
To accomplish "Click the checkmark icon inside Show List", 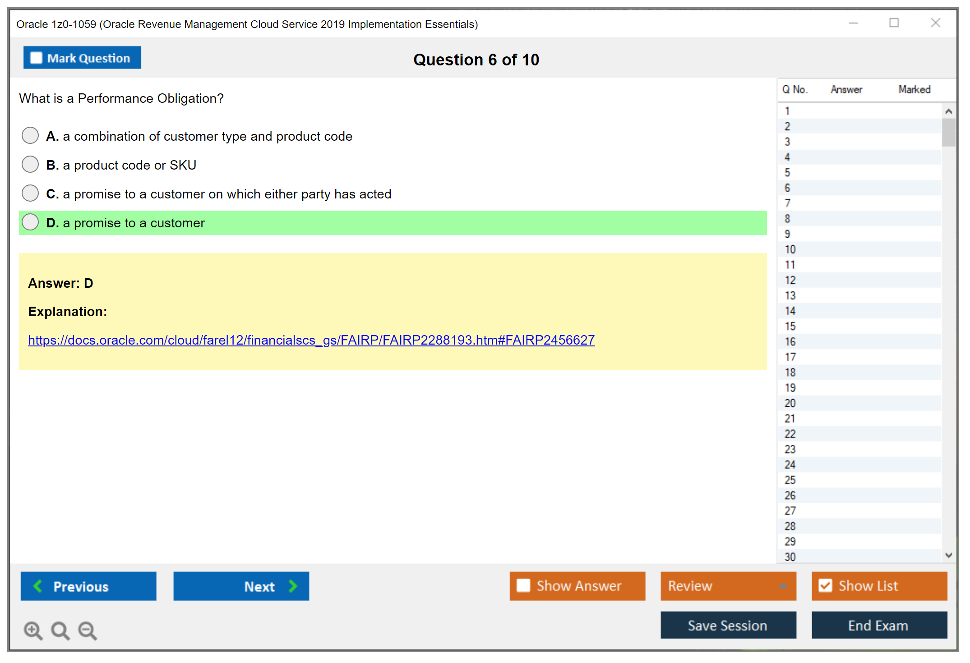I will point(826,585).
